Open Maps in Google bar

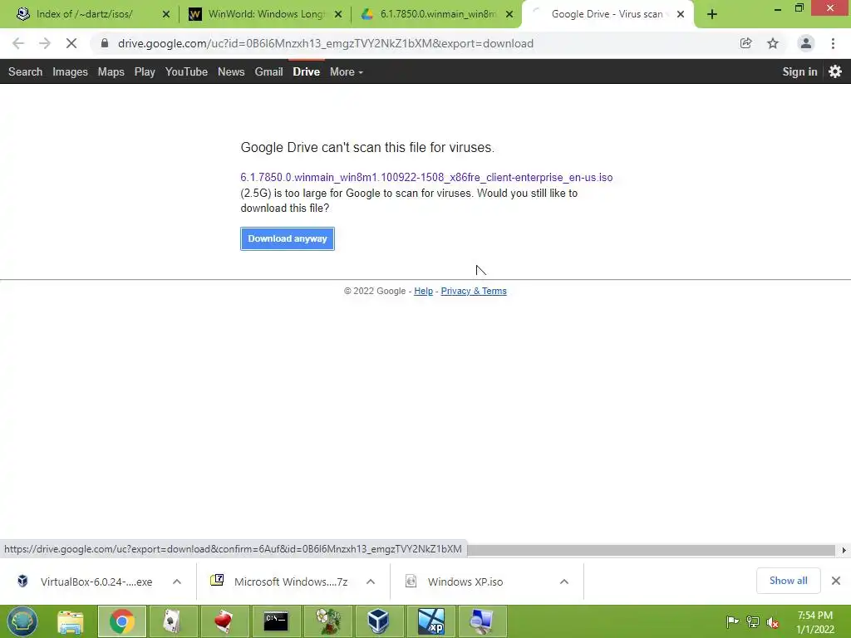pyautogui.click(x=111, y=71)
